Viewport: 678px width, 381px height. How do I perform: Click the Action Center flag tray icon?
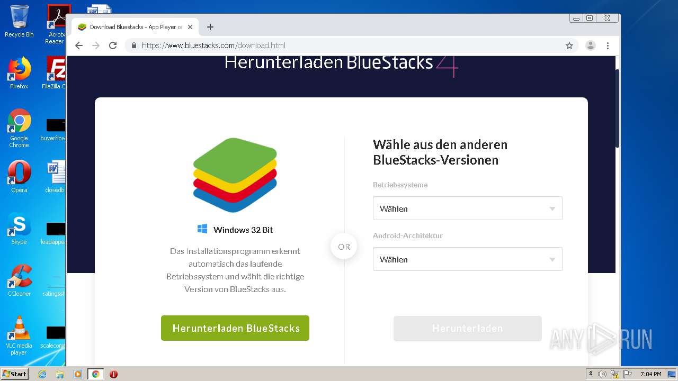coord(627,374)
